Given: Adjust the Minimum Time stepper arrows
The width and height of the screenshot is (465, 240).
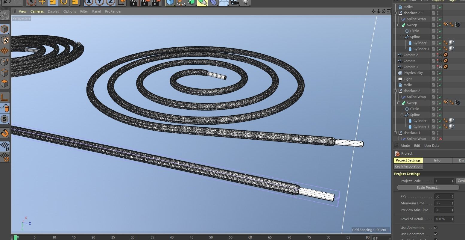Looking at the screenshot, I should (x=452, y=203).
